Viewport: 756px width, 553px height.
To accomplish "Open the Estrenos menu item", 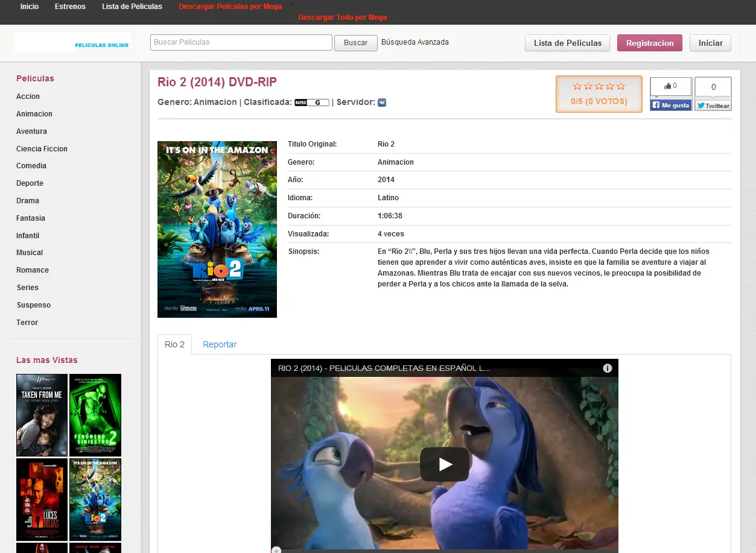I will coord(70,7).
